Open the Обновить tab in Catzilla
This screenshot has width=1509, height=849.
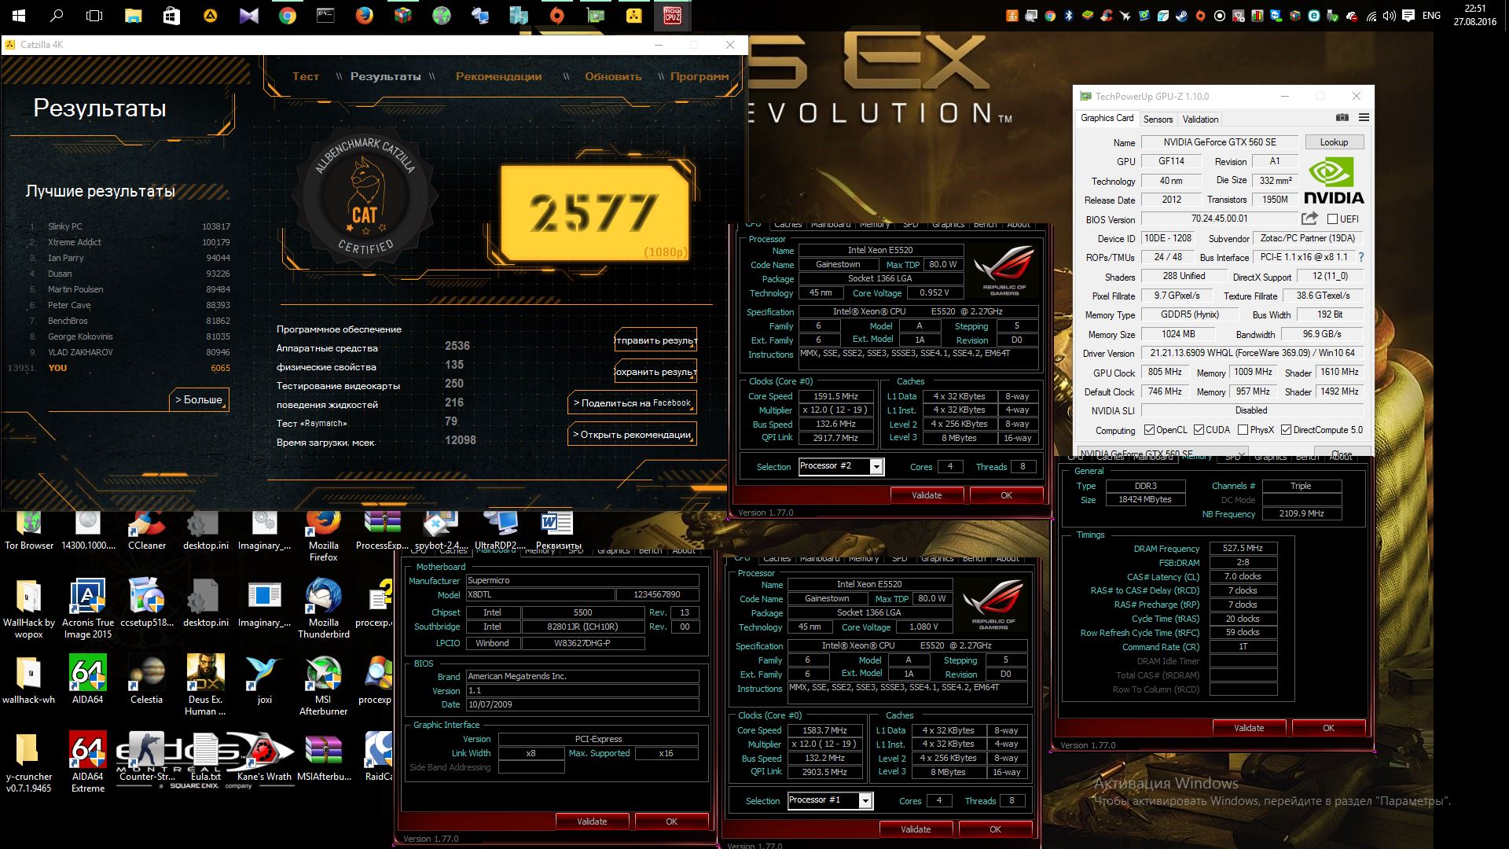point(613,76)
